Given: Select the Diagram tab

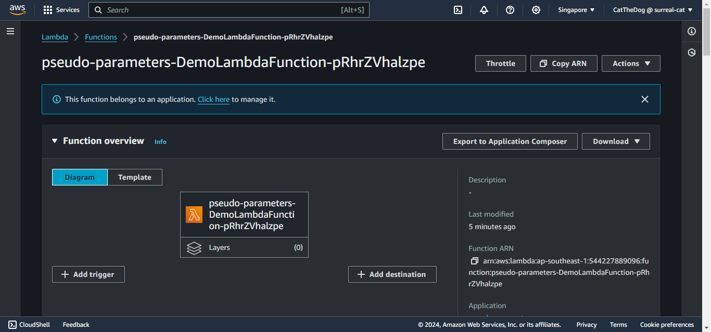Looking at the screenshot, I should tap(80, 177).
